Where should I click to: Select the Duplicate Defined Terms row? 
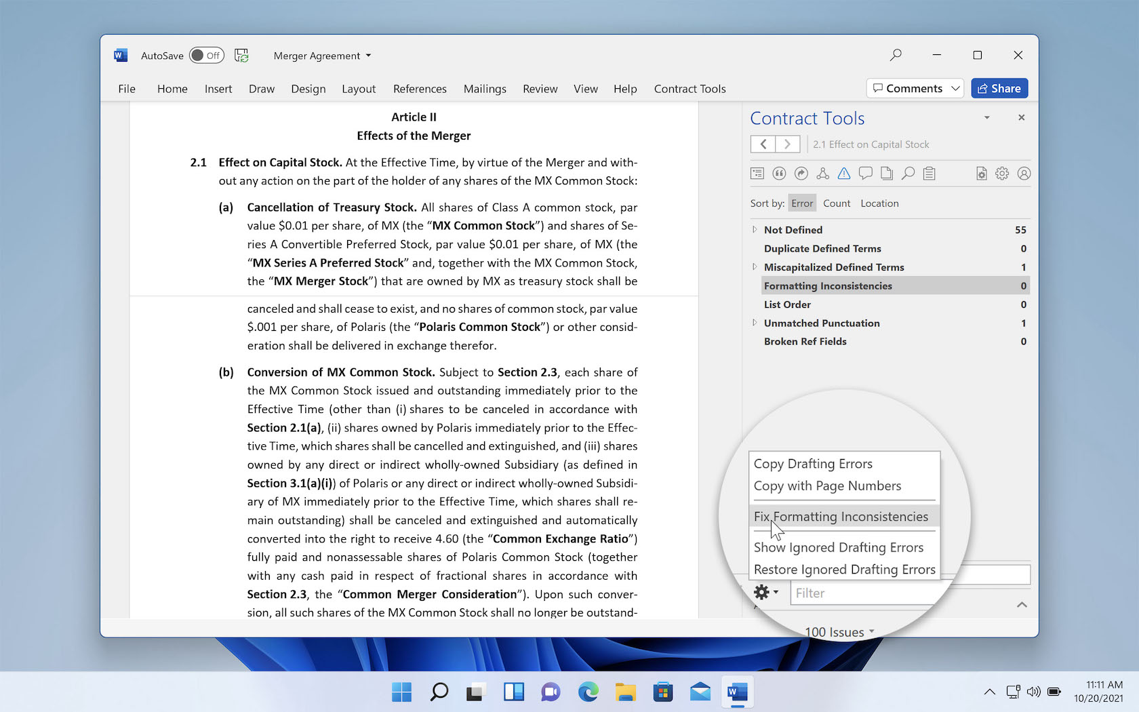896,249
